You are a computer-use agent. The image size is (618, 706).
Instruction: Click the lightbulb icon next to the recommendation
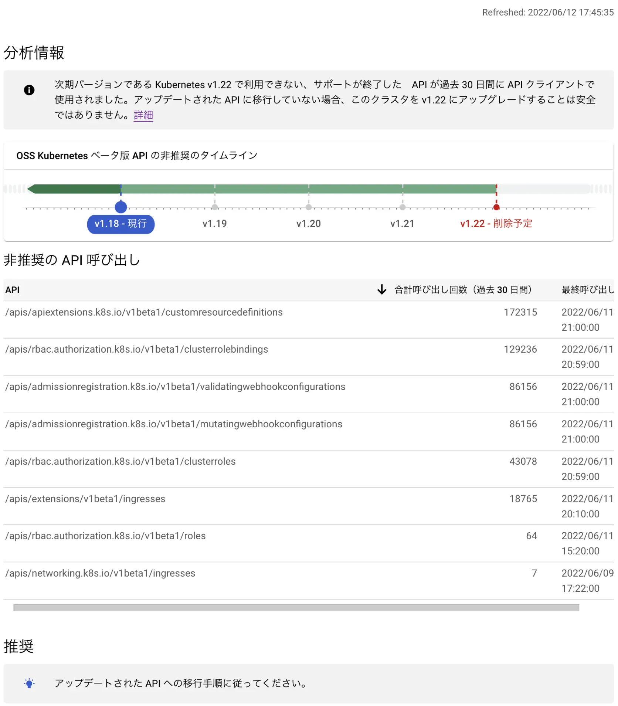(x=29, y=683)
